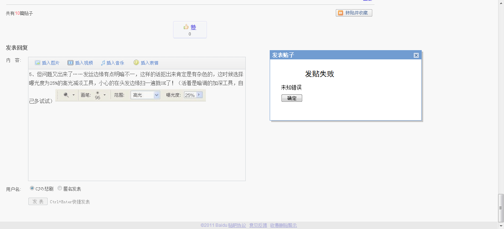Open the 贴吧协议 footer link
This screenshot has height=229, width=504.
click(237, 225)
